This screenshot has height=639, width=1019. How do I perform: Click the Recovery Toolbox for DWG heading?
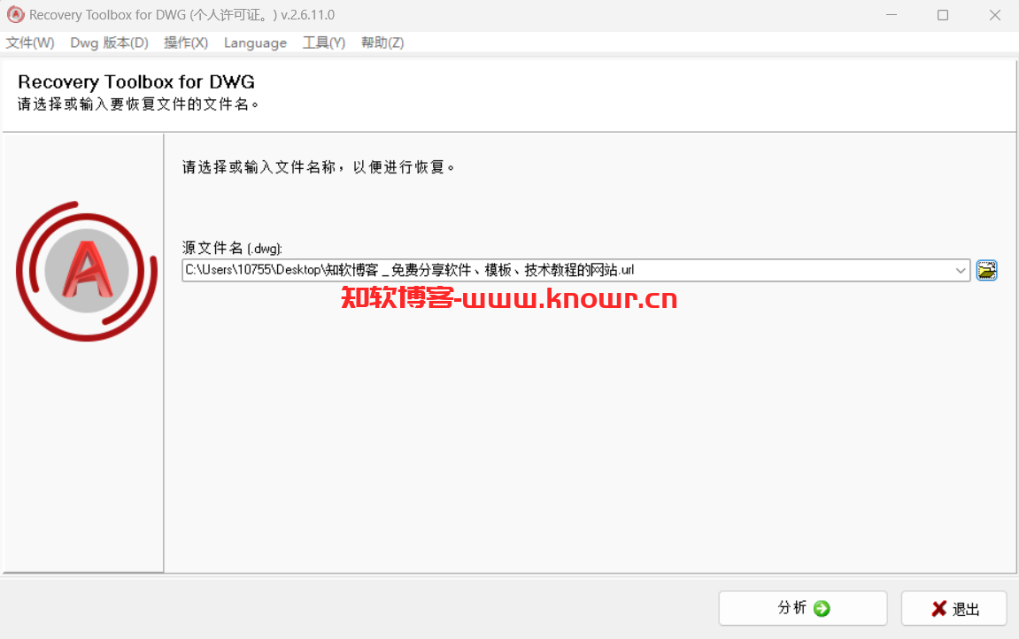tap(136, 81)
